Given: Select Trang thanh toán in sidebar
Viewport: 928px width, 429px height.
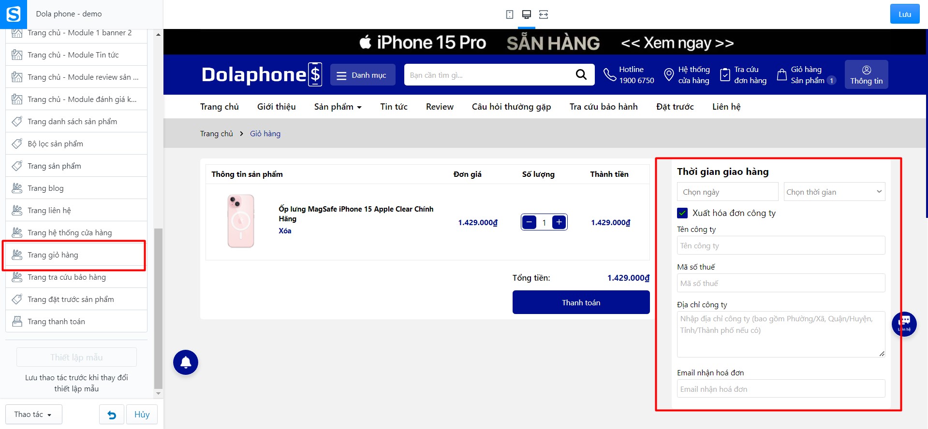Looking at the screenshot, I should click(x=76, y=321).
